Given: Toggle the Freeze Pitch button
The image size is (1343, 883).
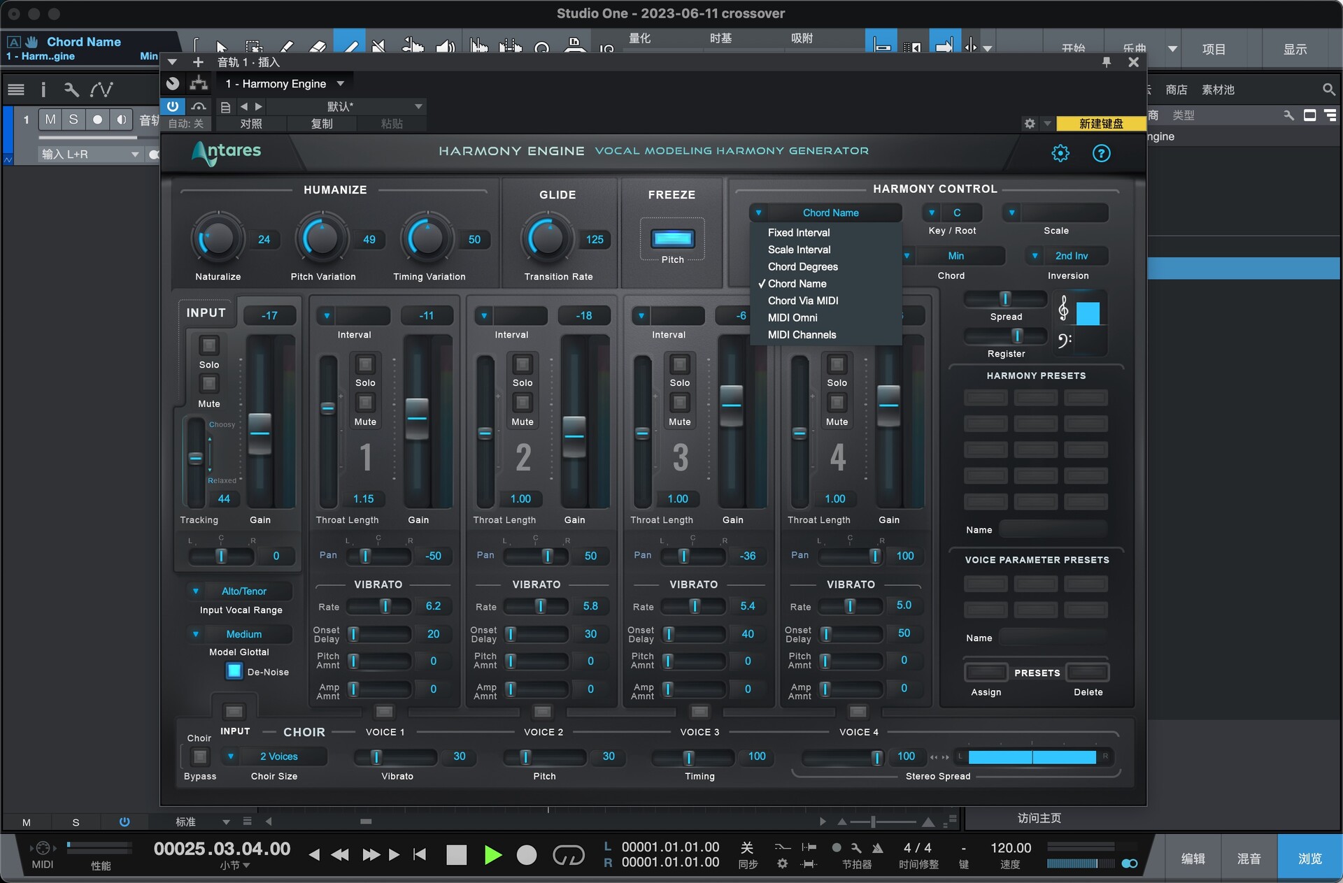Looking at the screenshot, I should (672, 239).
